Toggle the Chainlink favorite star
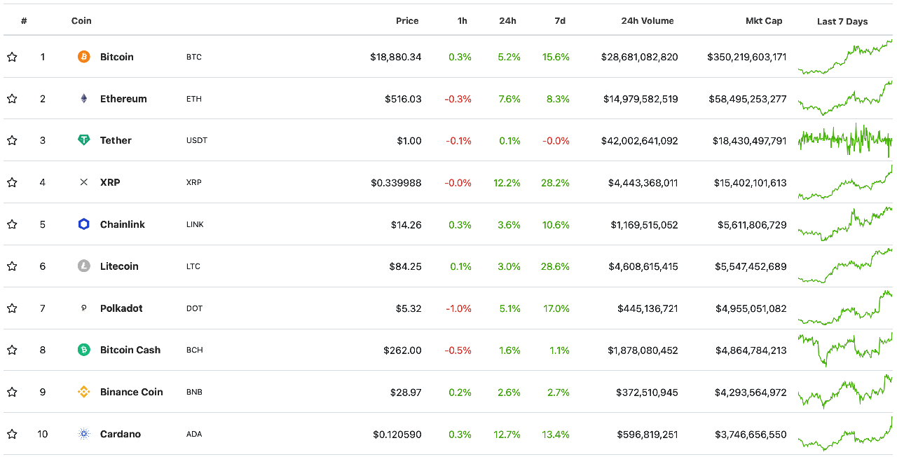Image resolution: width=897 pixels, height=457 pixels. point(12,224)
